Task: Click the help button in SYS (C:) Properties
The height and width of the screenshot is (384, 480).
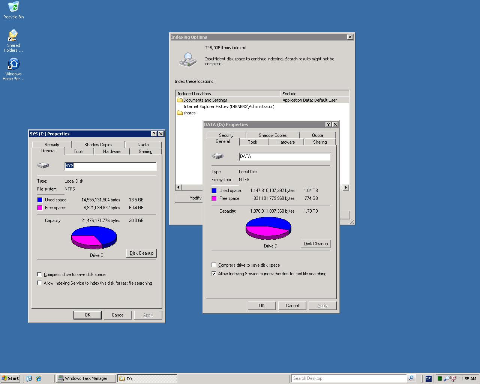Action: click(154, 134)
